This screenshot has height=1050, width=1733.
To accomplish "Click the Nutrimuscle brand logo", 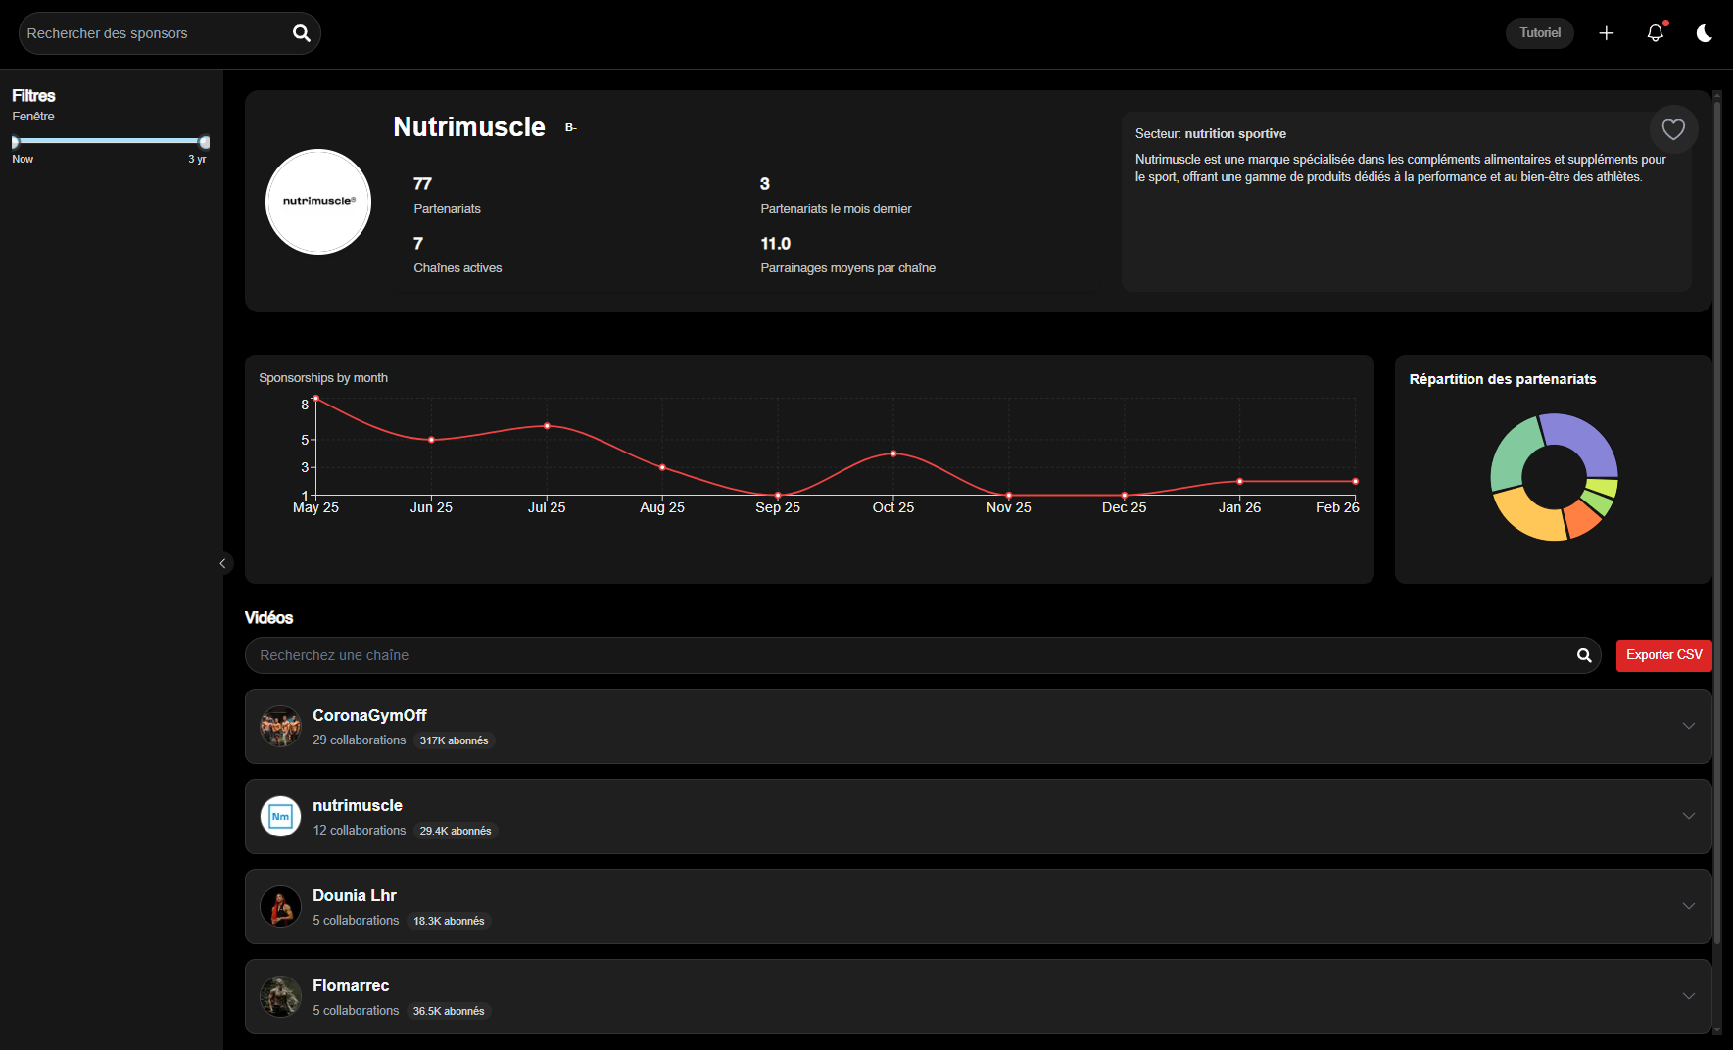I will click(318, 202).
